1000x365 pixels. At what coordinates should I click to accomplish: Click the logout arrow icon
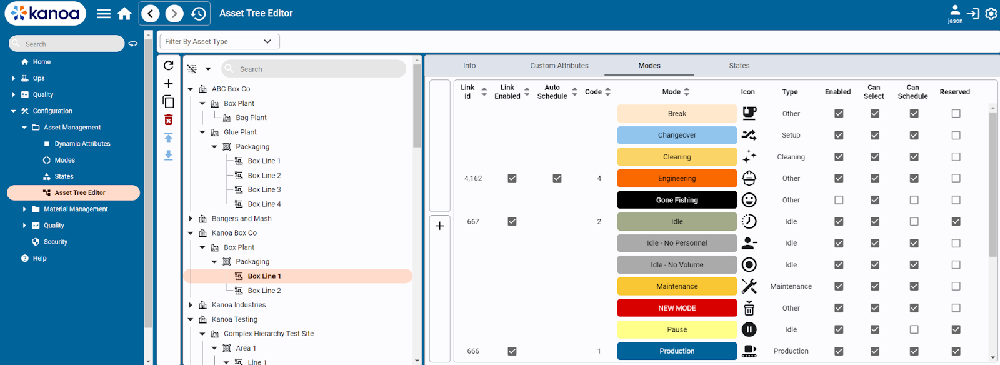click(973, 13)
